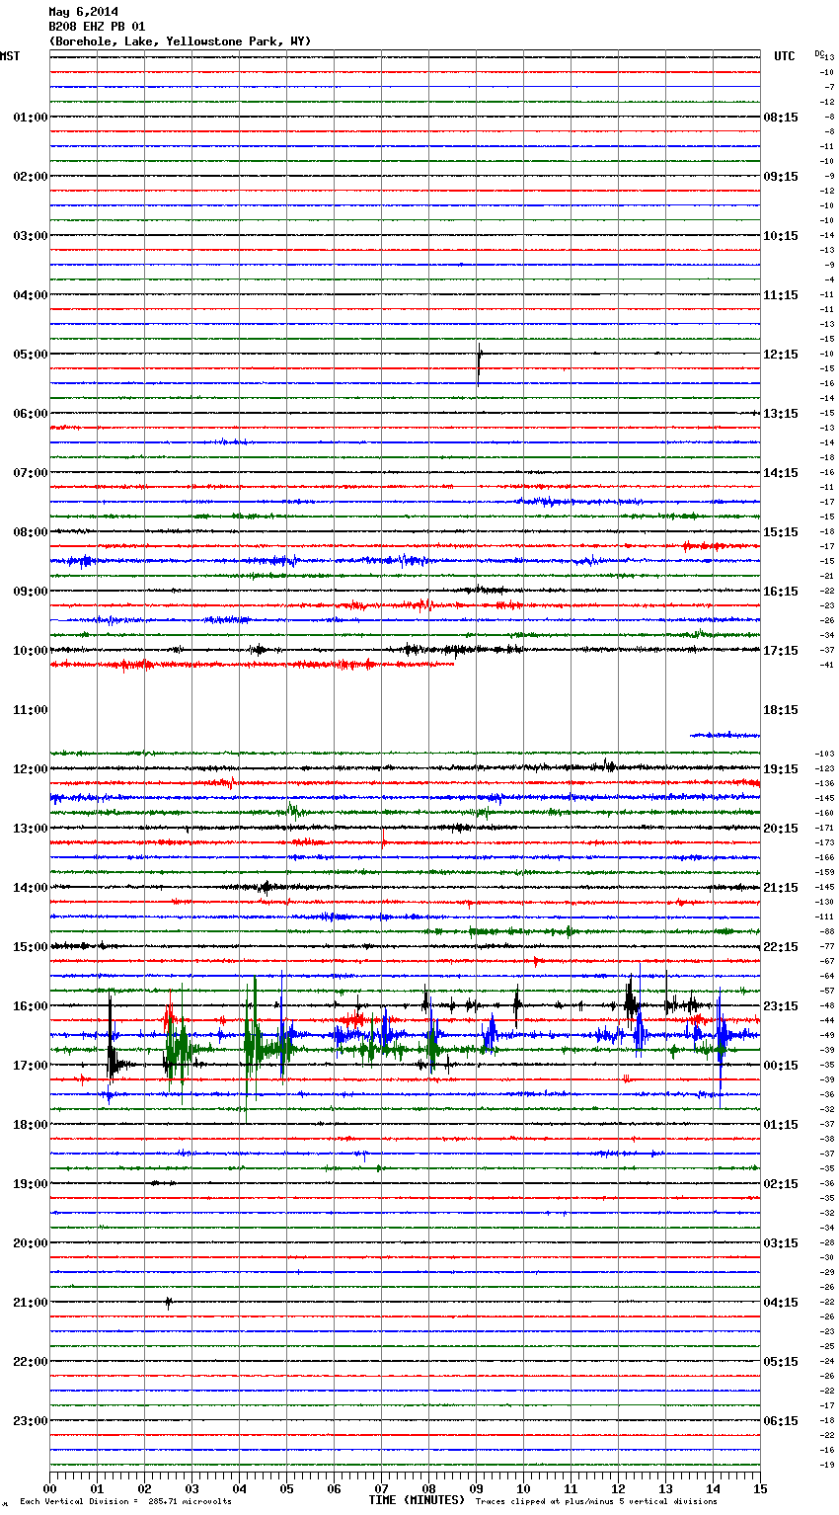Click the "Traces clipped at plus/minus 5 vertical divisions" note
This screenshot has width=839, height=1515.
[596, 1501]
